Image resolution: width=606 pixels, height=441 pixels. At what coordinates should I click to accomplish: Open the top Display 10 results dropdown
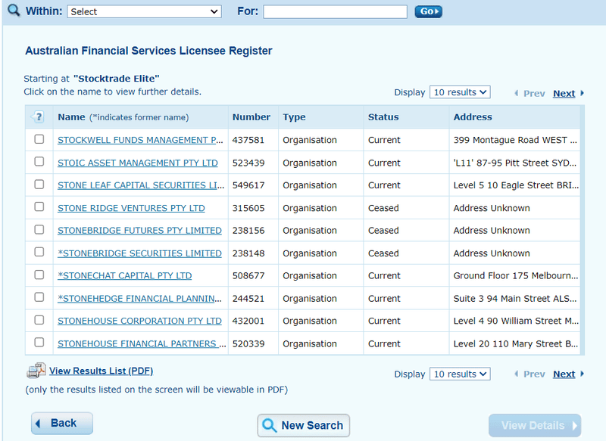[460, 92]
